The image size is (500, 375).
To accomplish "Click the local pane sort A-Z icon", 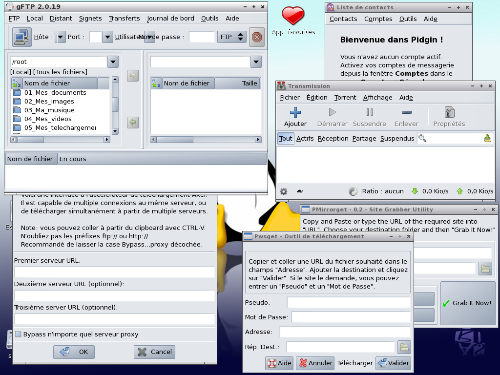I will coord(17,83).
